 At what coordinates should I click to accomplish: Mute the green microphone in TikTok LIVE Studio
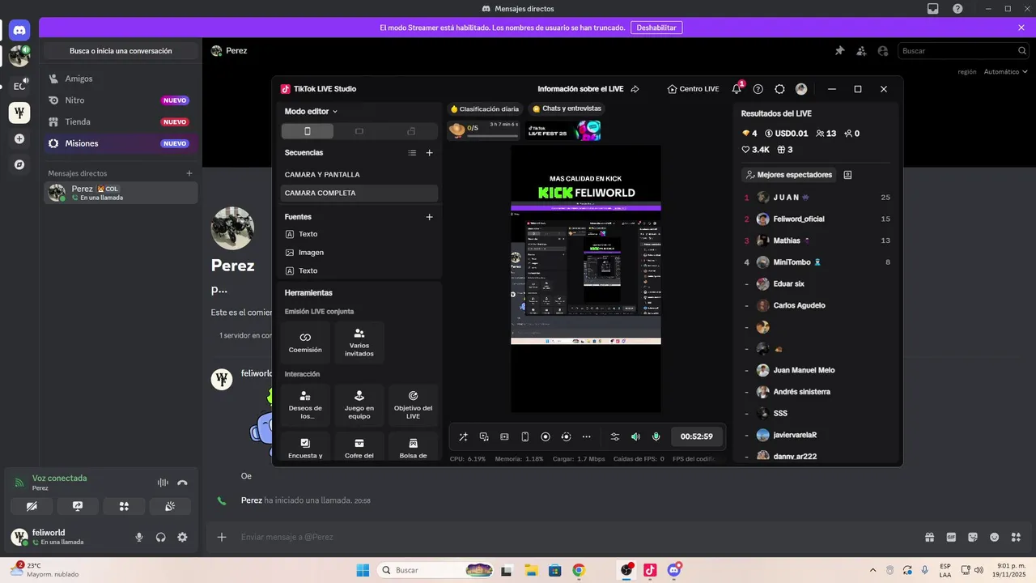(656, 436)
